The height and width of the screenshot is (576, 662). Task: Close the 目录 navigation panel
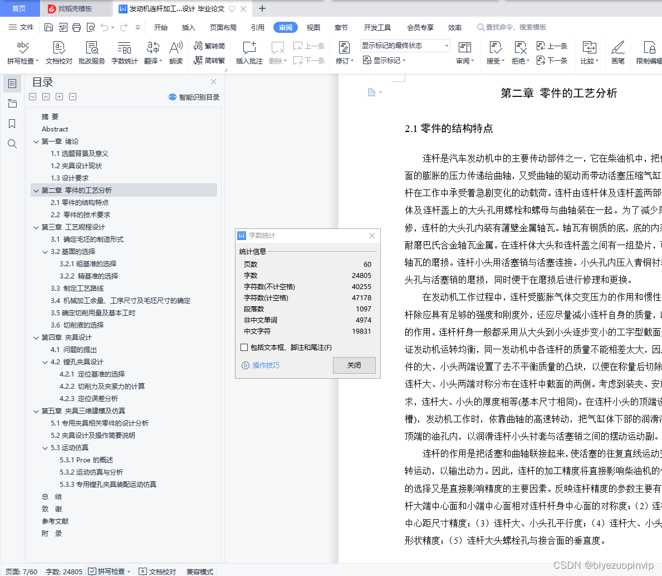click(214, 81)
